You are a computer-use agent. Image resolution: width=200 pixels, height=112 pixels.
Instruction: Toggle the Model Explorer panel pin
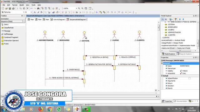click(196, 16)
